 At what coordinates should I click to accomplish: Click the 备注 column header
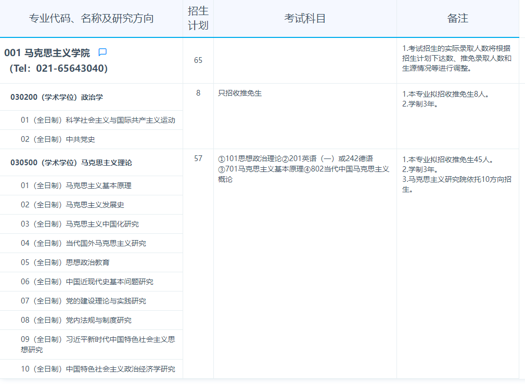coord(457,19)
